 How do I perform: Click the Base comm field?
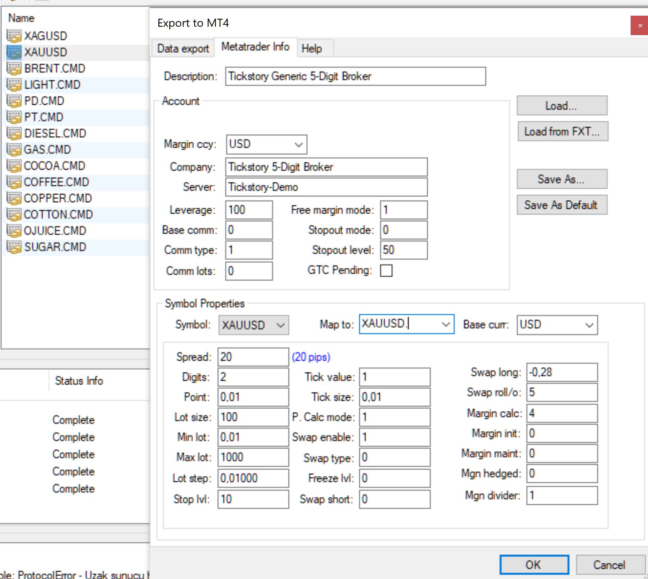click(x=249, y=230)
